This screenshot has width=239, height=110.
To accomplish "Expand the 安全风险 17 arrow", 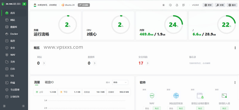I will (147, 63).
